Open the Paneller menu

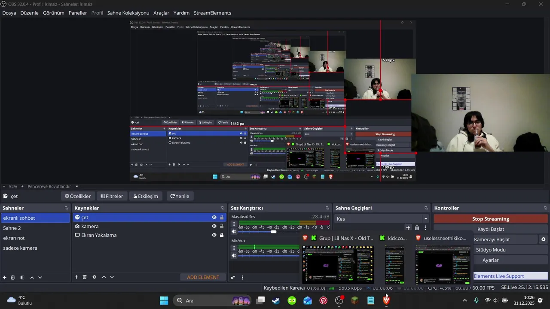[78, 13]
